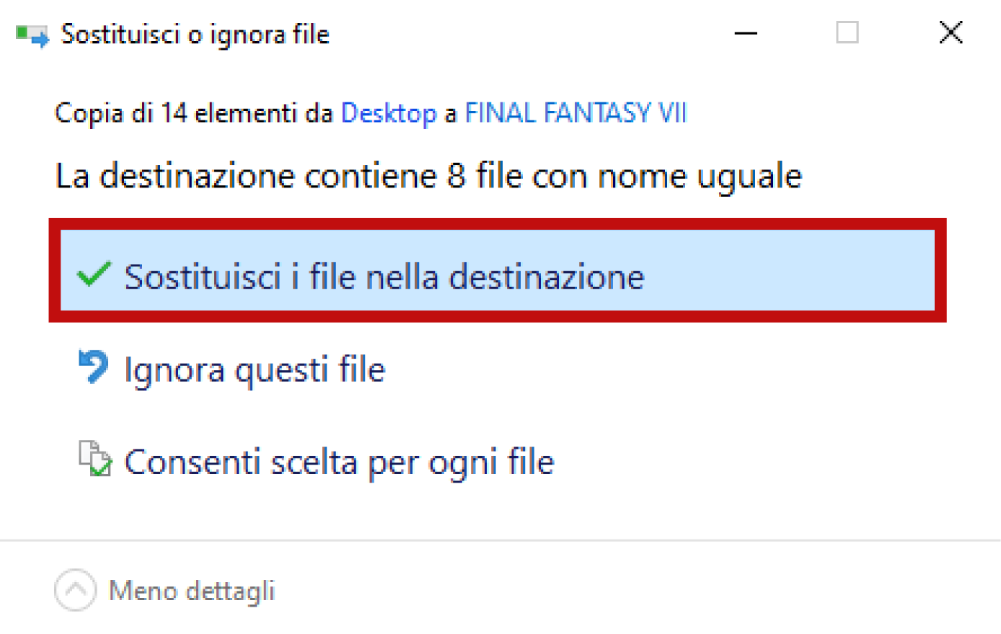Click the "Sostituisci o ignora file" window title
1001x634 pixels.
click(x=195, y=35)
